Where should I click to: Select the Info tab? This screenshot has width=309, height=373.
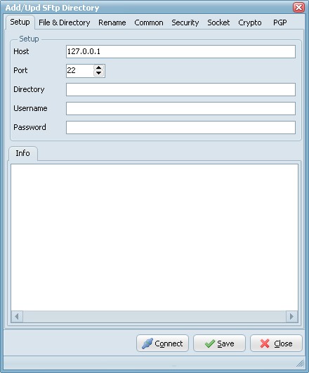[23, 153]
